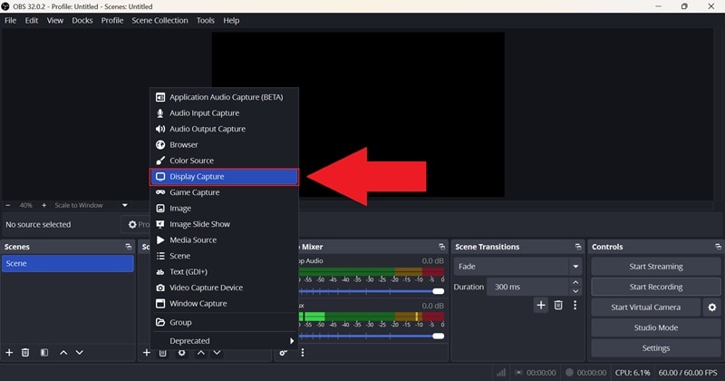The height and width of the screenshot is (381, 725).
Task: Increase transition duration with up arrow
Action: coord(575,282)
